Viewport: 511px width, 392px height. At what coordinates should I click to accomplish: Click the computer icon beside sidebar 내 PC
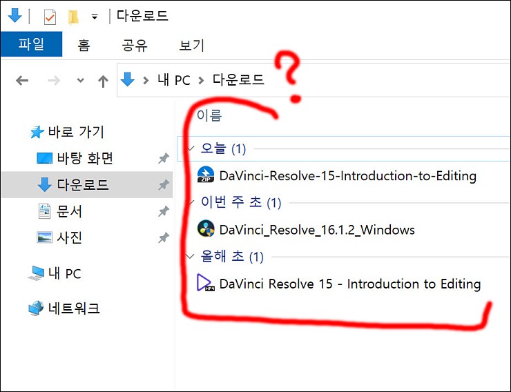(x=36, y=273)
